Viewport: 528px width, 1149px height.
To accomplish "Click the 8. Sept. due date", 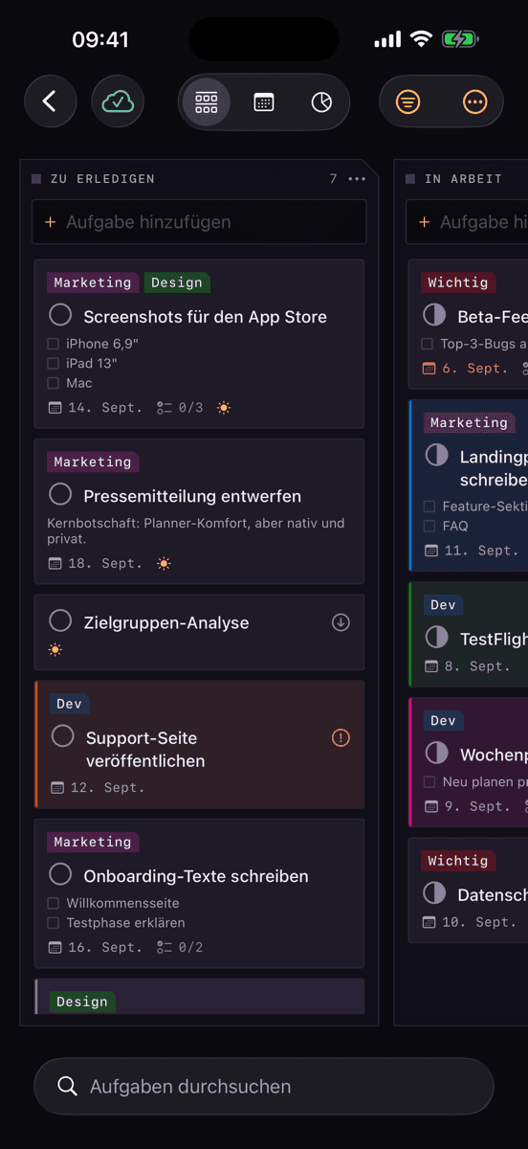I will [x=469, y=666].
